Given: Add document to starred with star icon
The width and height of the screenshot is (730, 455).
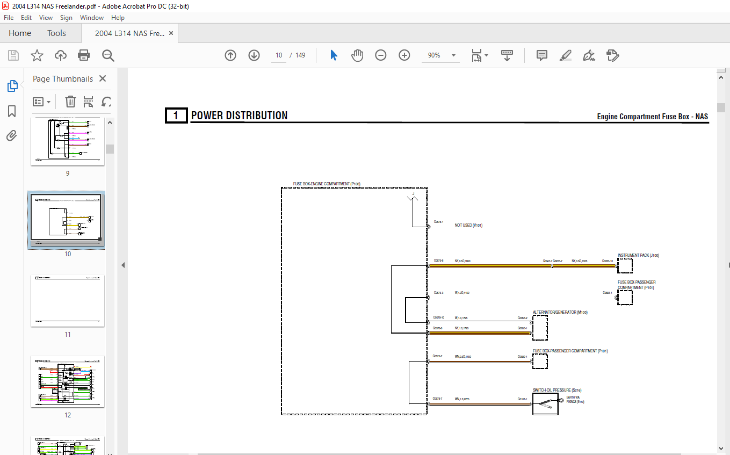Looking at the screenshot, I should tap(37, 55).
